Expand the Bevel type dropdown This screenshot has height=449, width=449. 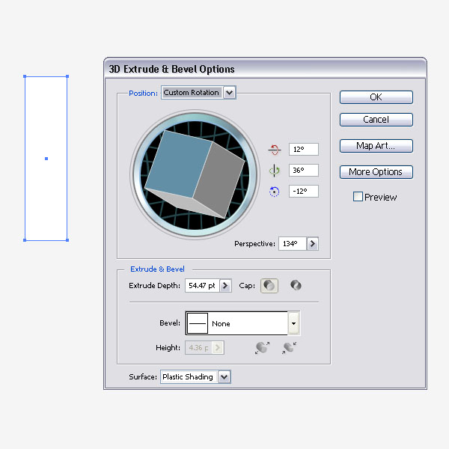[293, 323]
